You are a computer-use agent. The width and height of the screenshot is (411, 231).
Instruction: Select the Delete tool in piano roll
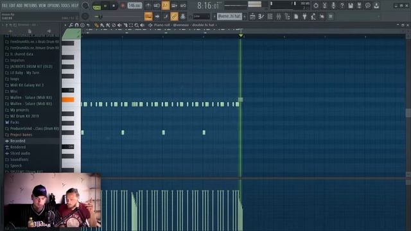(x=114, y=25)
